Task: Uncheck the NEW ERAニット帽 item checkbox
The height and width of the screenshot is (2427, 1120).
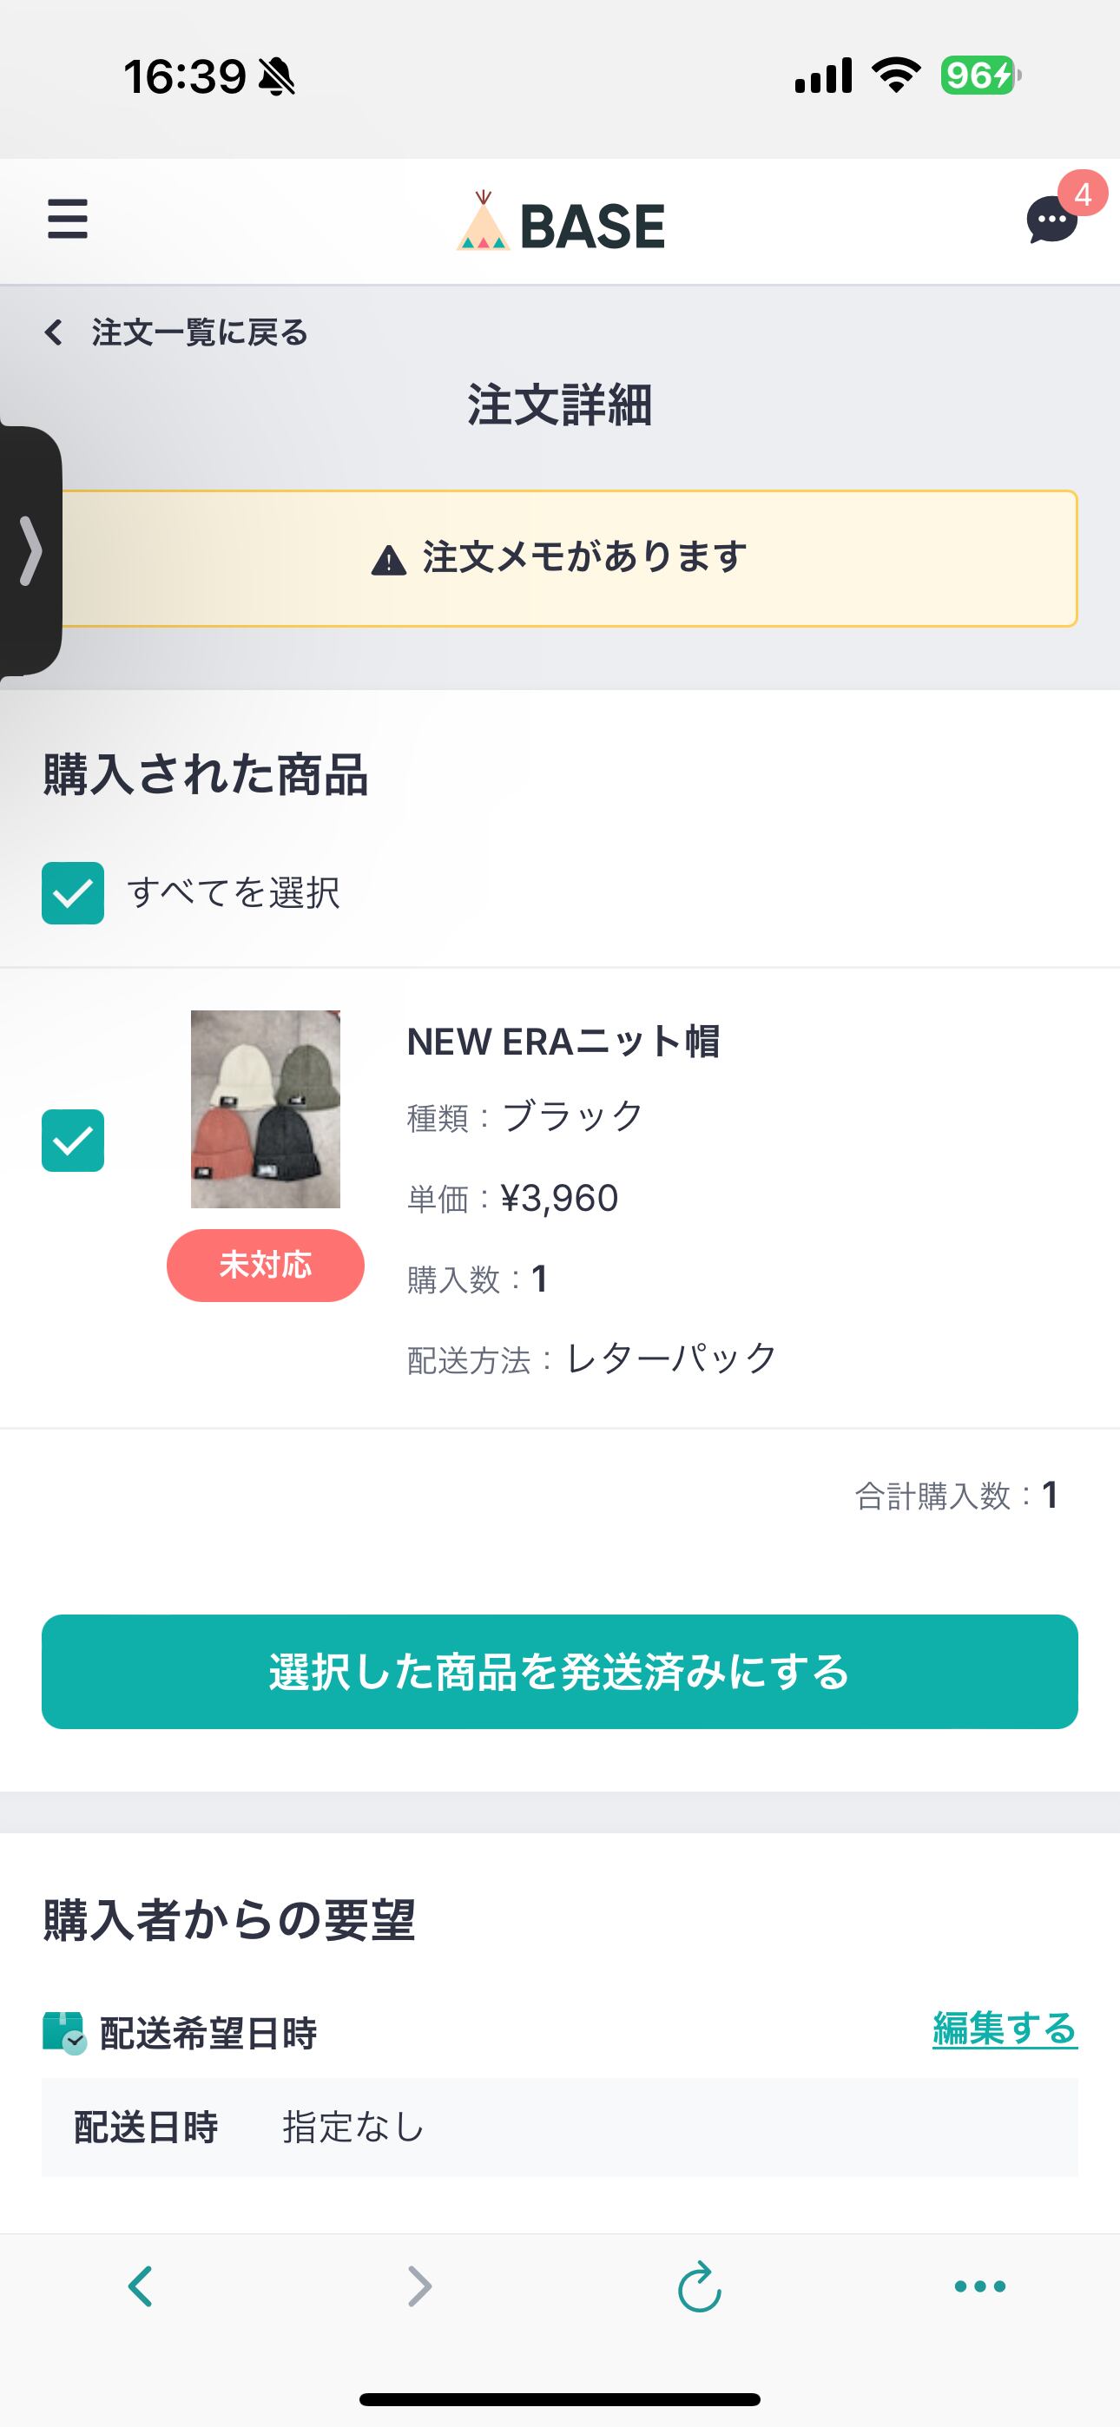Action: click(73, 1140)
